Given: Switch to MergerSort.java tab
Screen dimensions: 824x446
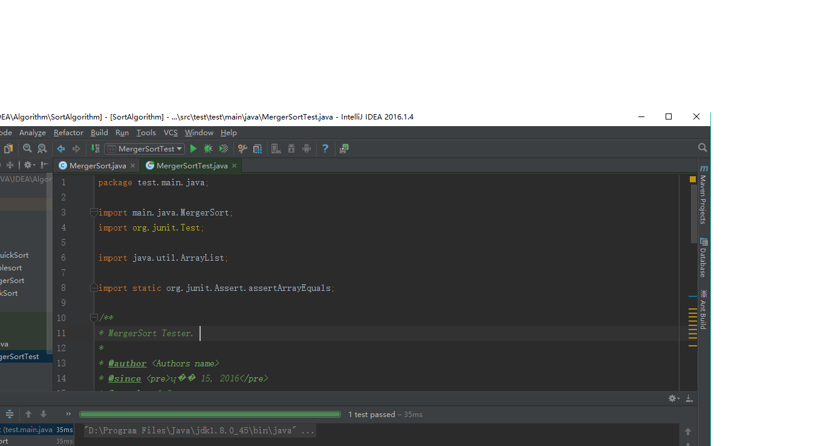Looking at the screenshot, I should [x=97, y=165].
